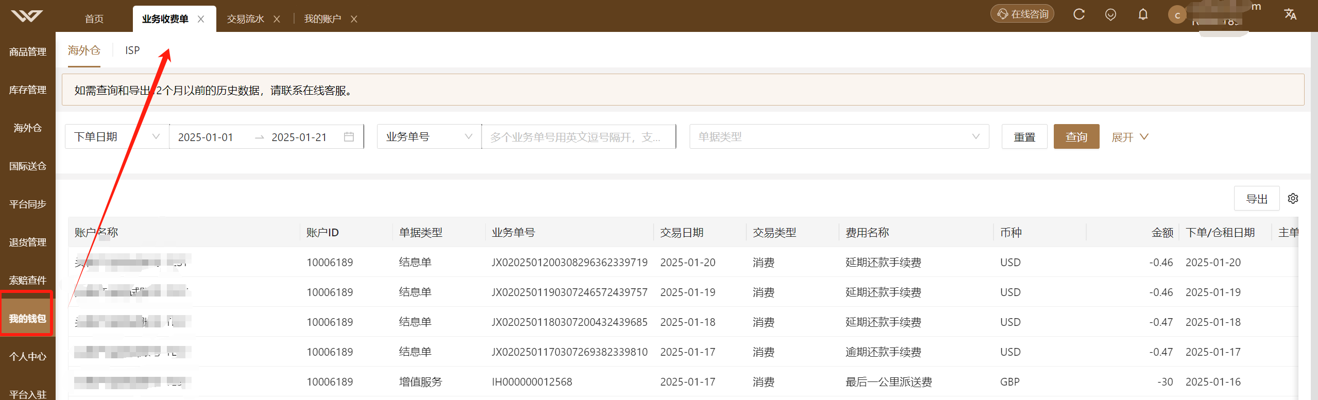Click the -30 amount cell

click(x=1165, y=382)
